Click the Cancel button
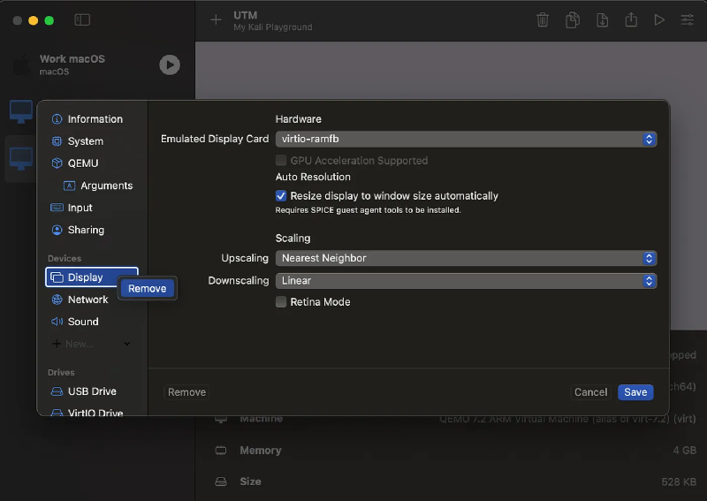The height and width of the screenshot is (501, 707). (x=590, y=392)
